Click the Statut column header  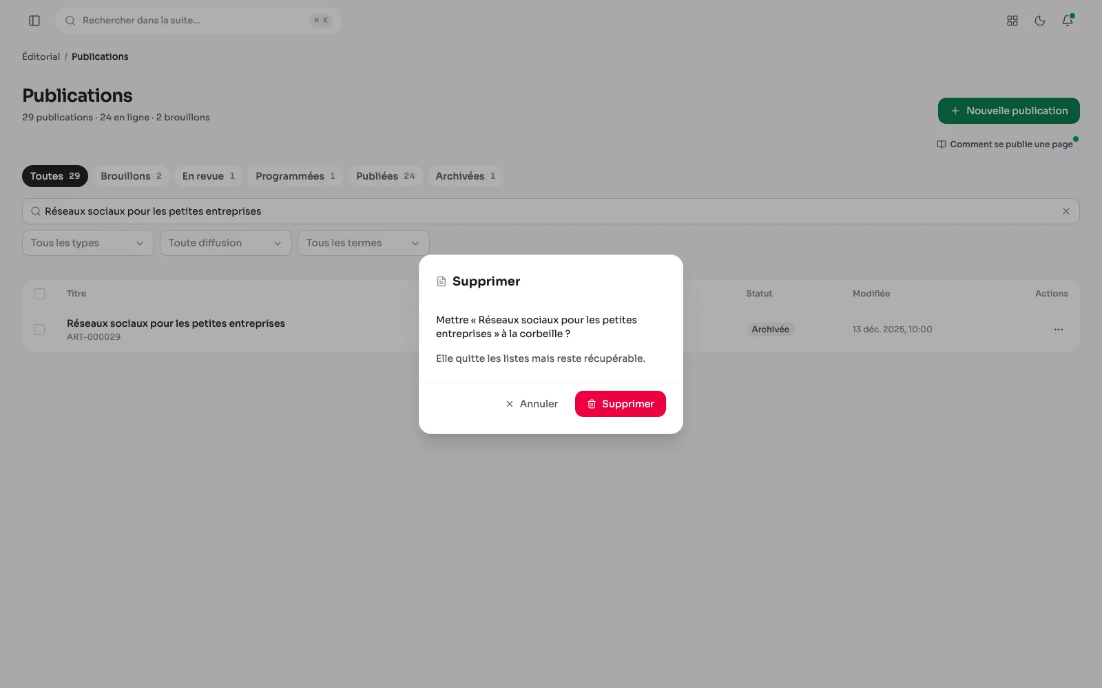click(759, 294)
